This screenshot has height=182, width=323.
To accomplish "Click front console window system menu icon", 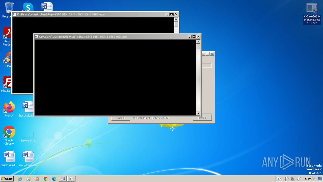I will coord(37,37).
